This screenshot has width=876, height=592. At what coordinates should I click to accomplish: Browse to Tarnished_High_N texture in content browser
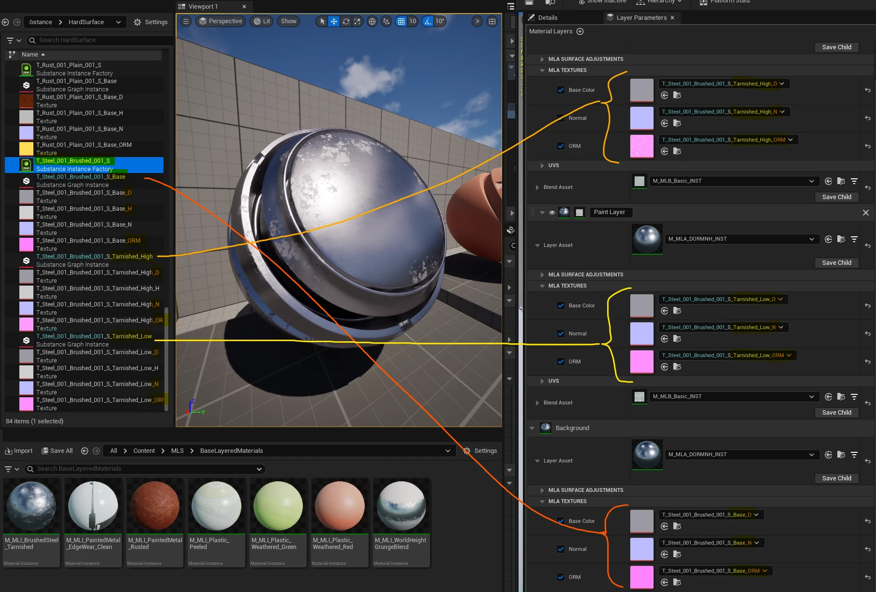coord(677,123)
